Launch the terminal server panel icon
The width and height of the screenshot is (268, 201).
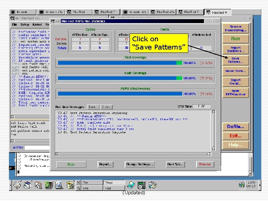pyautogui.click(x=141, y=185)
